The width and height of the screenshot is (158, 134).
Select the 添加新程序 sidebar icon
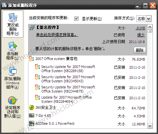(12, 47)
